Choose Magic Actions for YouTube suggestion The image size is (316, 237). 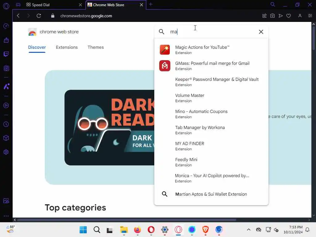(x=211, y=50)
